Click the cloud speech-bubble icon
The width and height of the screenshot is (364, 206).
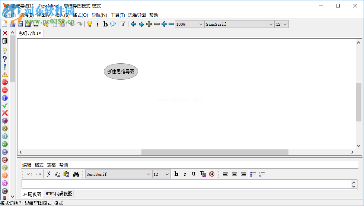[113, 24]
